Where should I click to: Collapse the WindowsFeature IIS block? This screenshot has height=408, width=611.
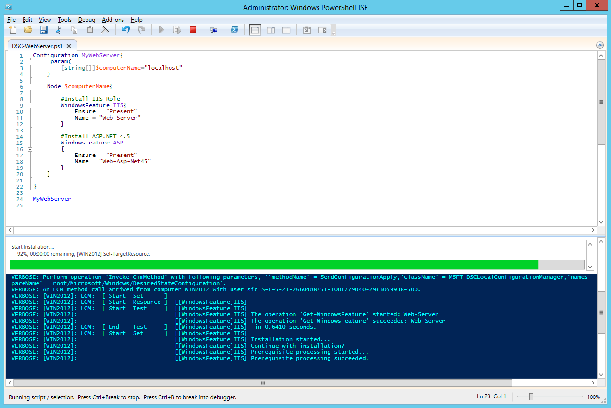(30, 105)
